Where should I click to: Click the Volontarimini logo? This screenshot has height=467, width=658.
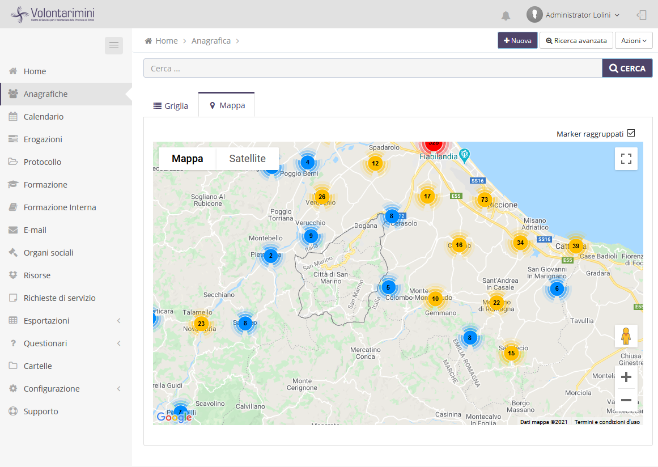click(x=53, y=15)
